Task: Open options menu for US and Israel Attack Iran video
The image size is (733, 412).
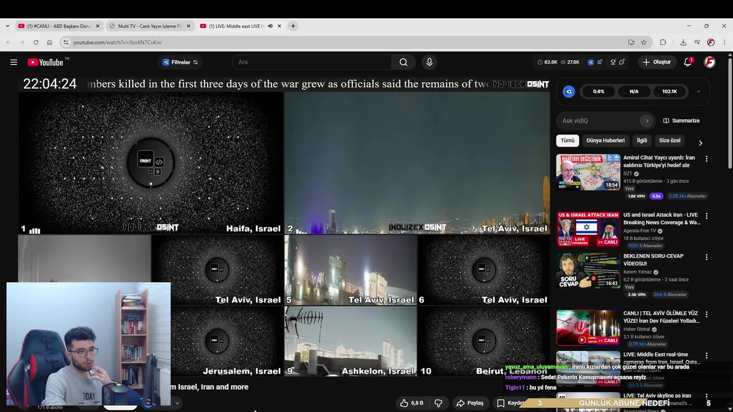Action: pyautogui.click(x=706, y=216)
